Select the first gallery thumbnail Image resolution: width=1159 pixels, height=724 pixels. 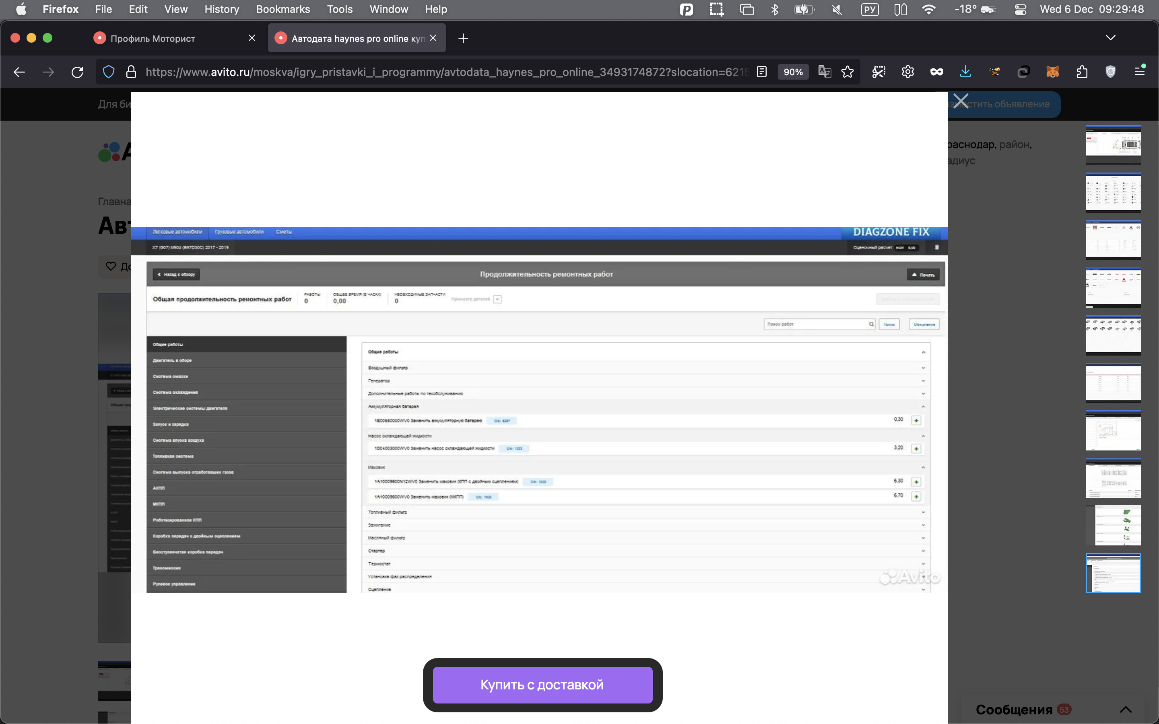[1113, 145]
